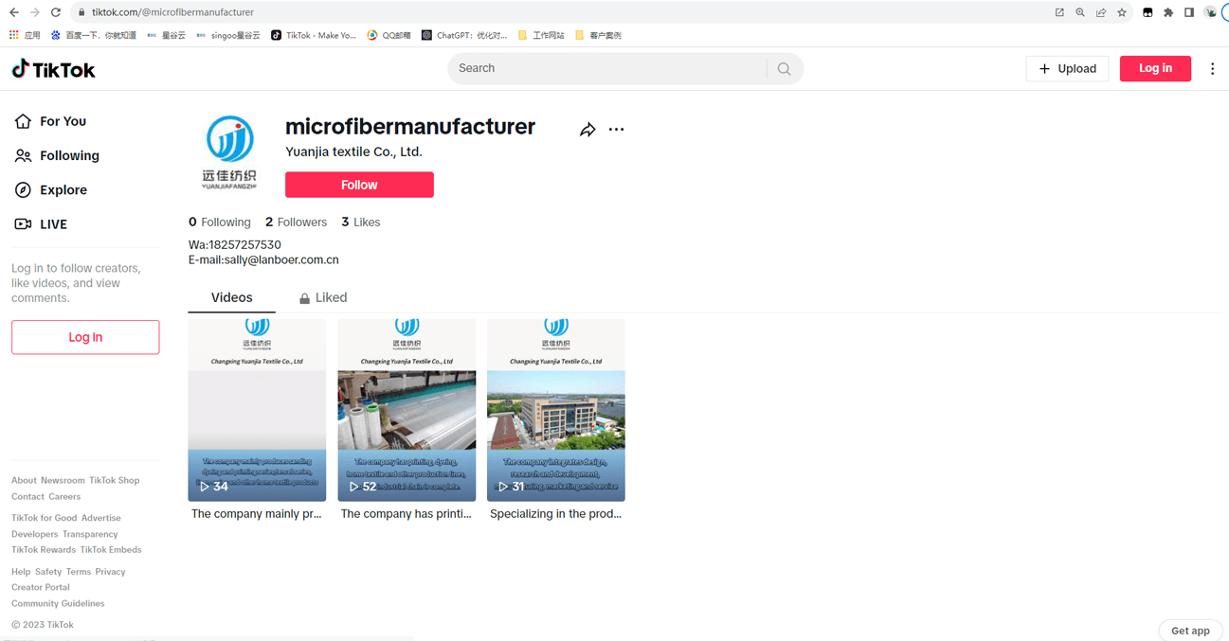Viewport: 1229px width, 641px height.
Task: Click the share page icon in address bar
Action: [1101, 12]
